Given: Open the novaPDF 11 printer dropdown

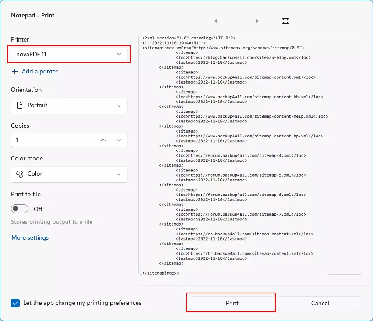Looking at the screenshot, I should [x=69, y=54].
